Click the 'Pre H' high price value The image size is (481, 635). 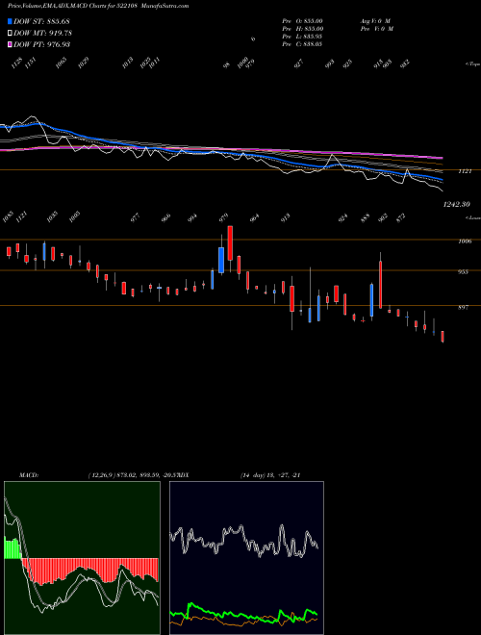pos(302,29)
